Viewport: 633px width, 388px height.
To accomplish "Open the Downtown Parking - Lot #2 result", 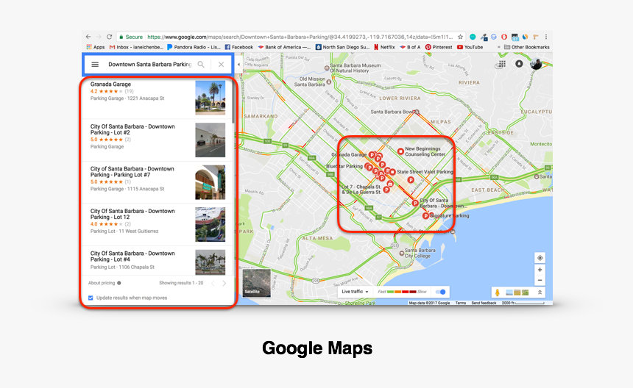I will pyautogui.click(x=158, y=140).
